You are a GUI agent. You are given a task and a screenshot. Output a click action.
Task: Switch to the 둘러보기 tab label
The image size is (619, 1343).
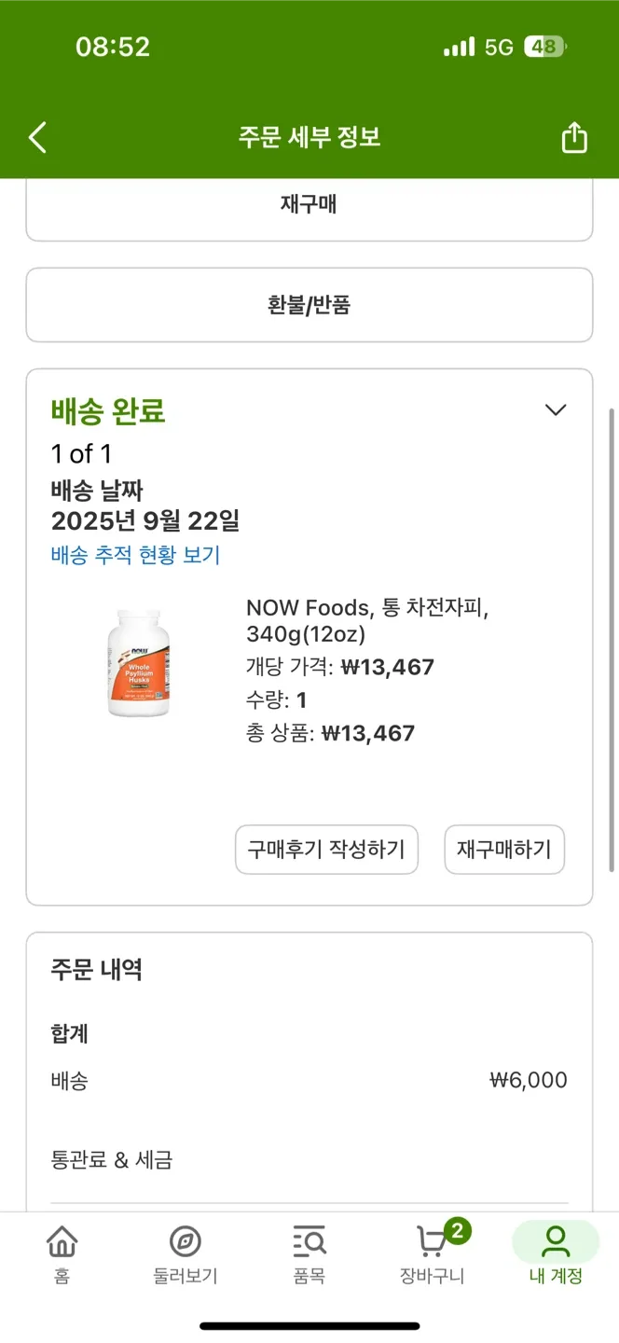pos(186,1276)
